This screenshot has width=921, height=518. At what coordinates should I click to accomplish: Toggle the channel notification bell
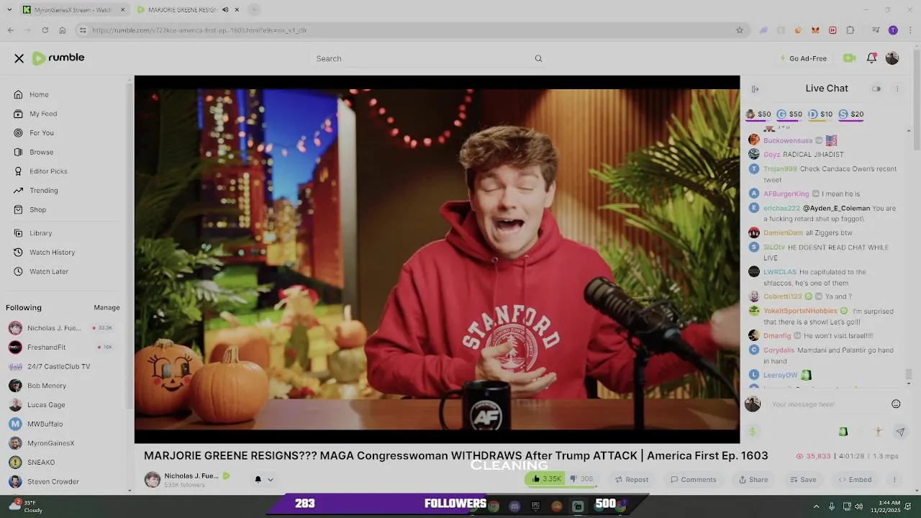tap(258, 479)
